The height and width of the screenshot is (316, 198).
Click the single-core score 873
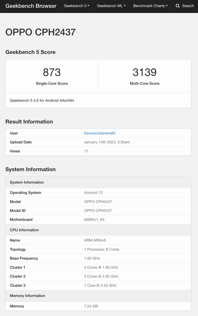coord(52,72)
